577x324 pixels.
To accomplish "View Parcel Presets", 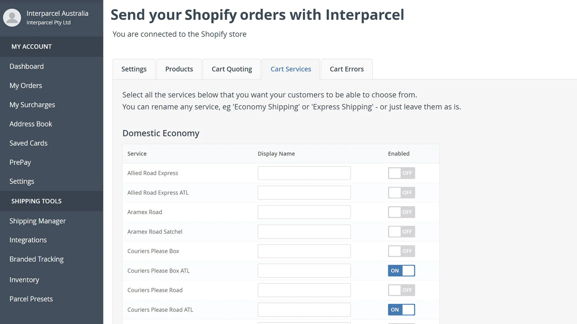I will [31, 299].
